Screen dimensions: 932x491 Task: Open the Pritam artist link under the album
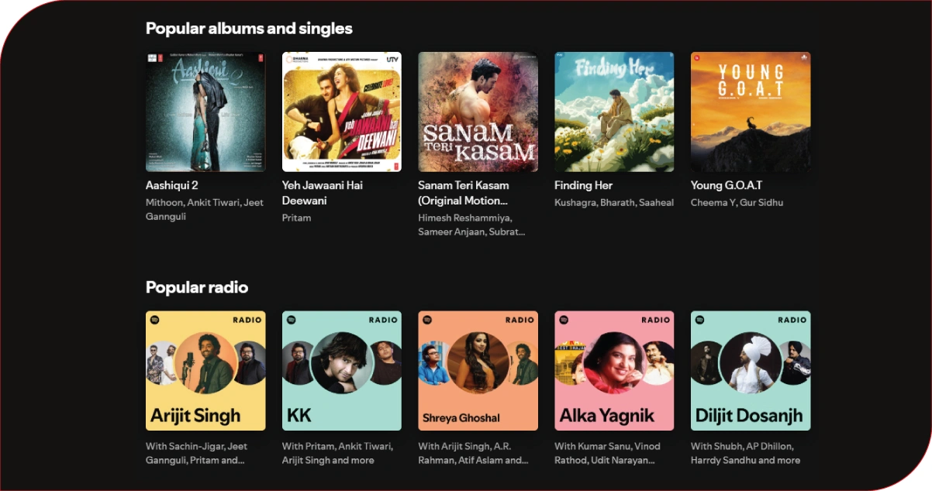point(296,218)
